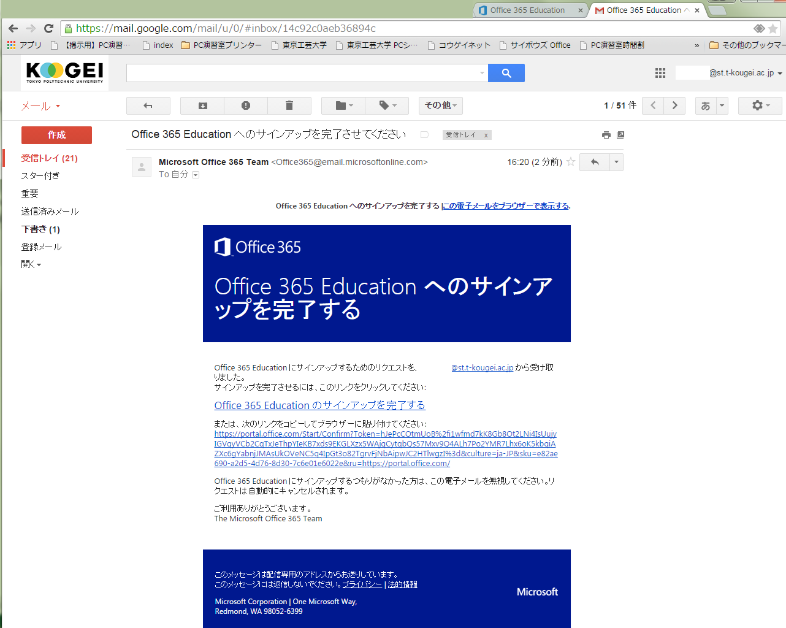Reload the page with refresh icon

point(49,28)
